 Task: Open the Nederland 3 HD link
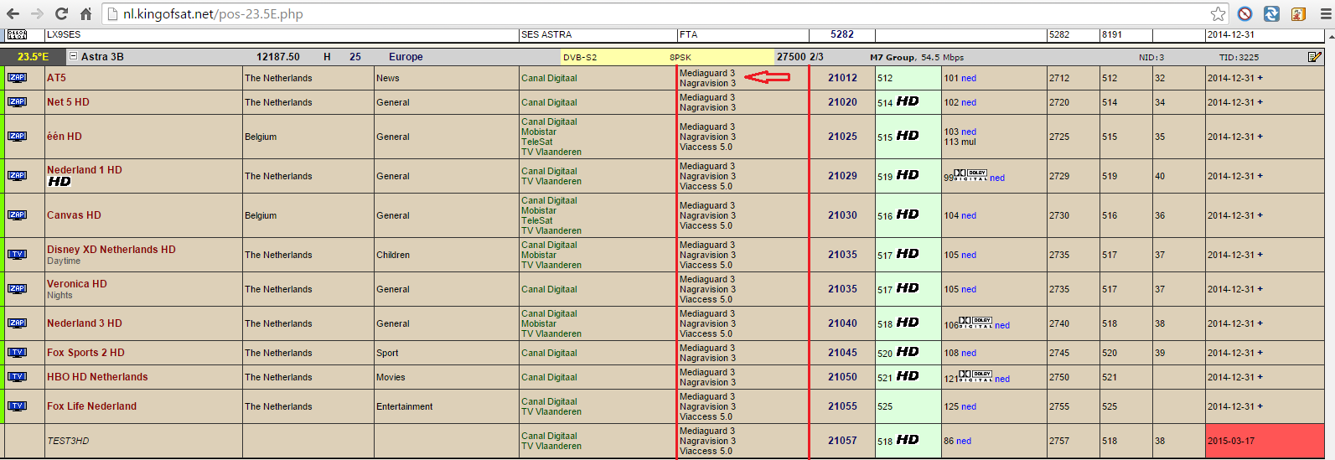pyautogui.click(x=85, y=323)
